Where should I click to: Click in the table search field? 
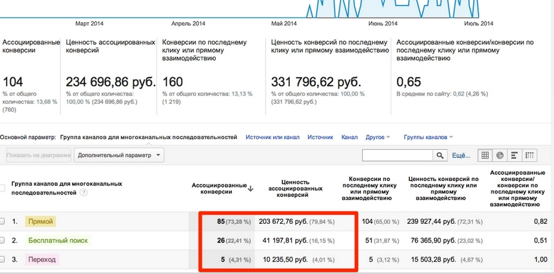click(397, 155)
